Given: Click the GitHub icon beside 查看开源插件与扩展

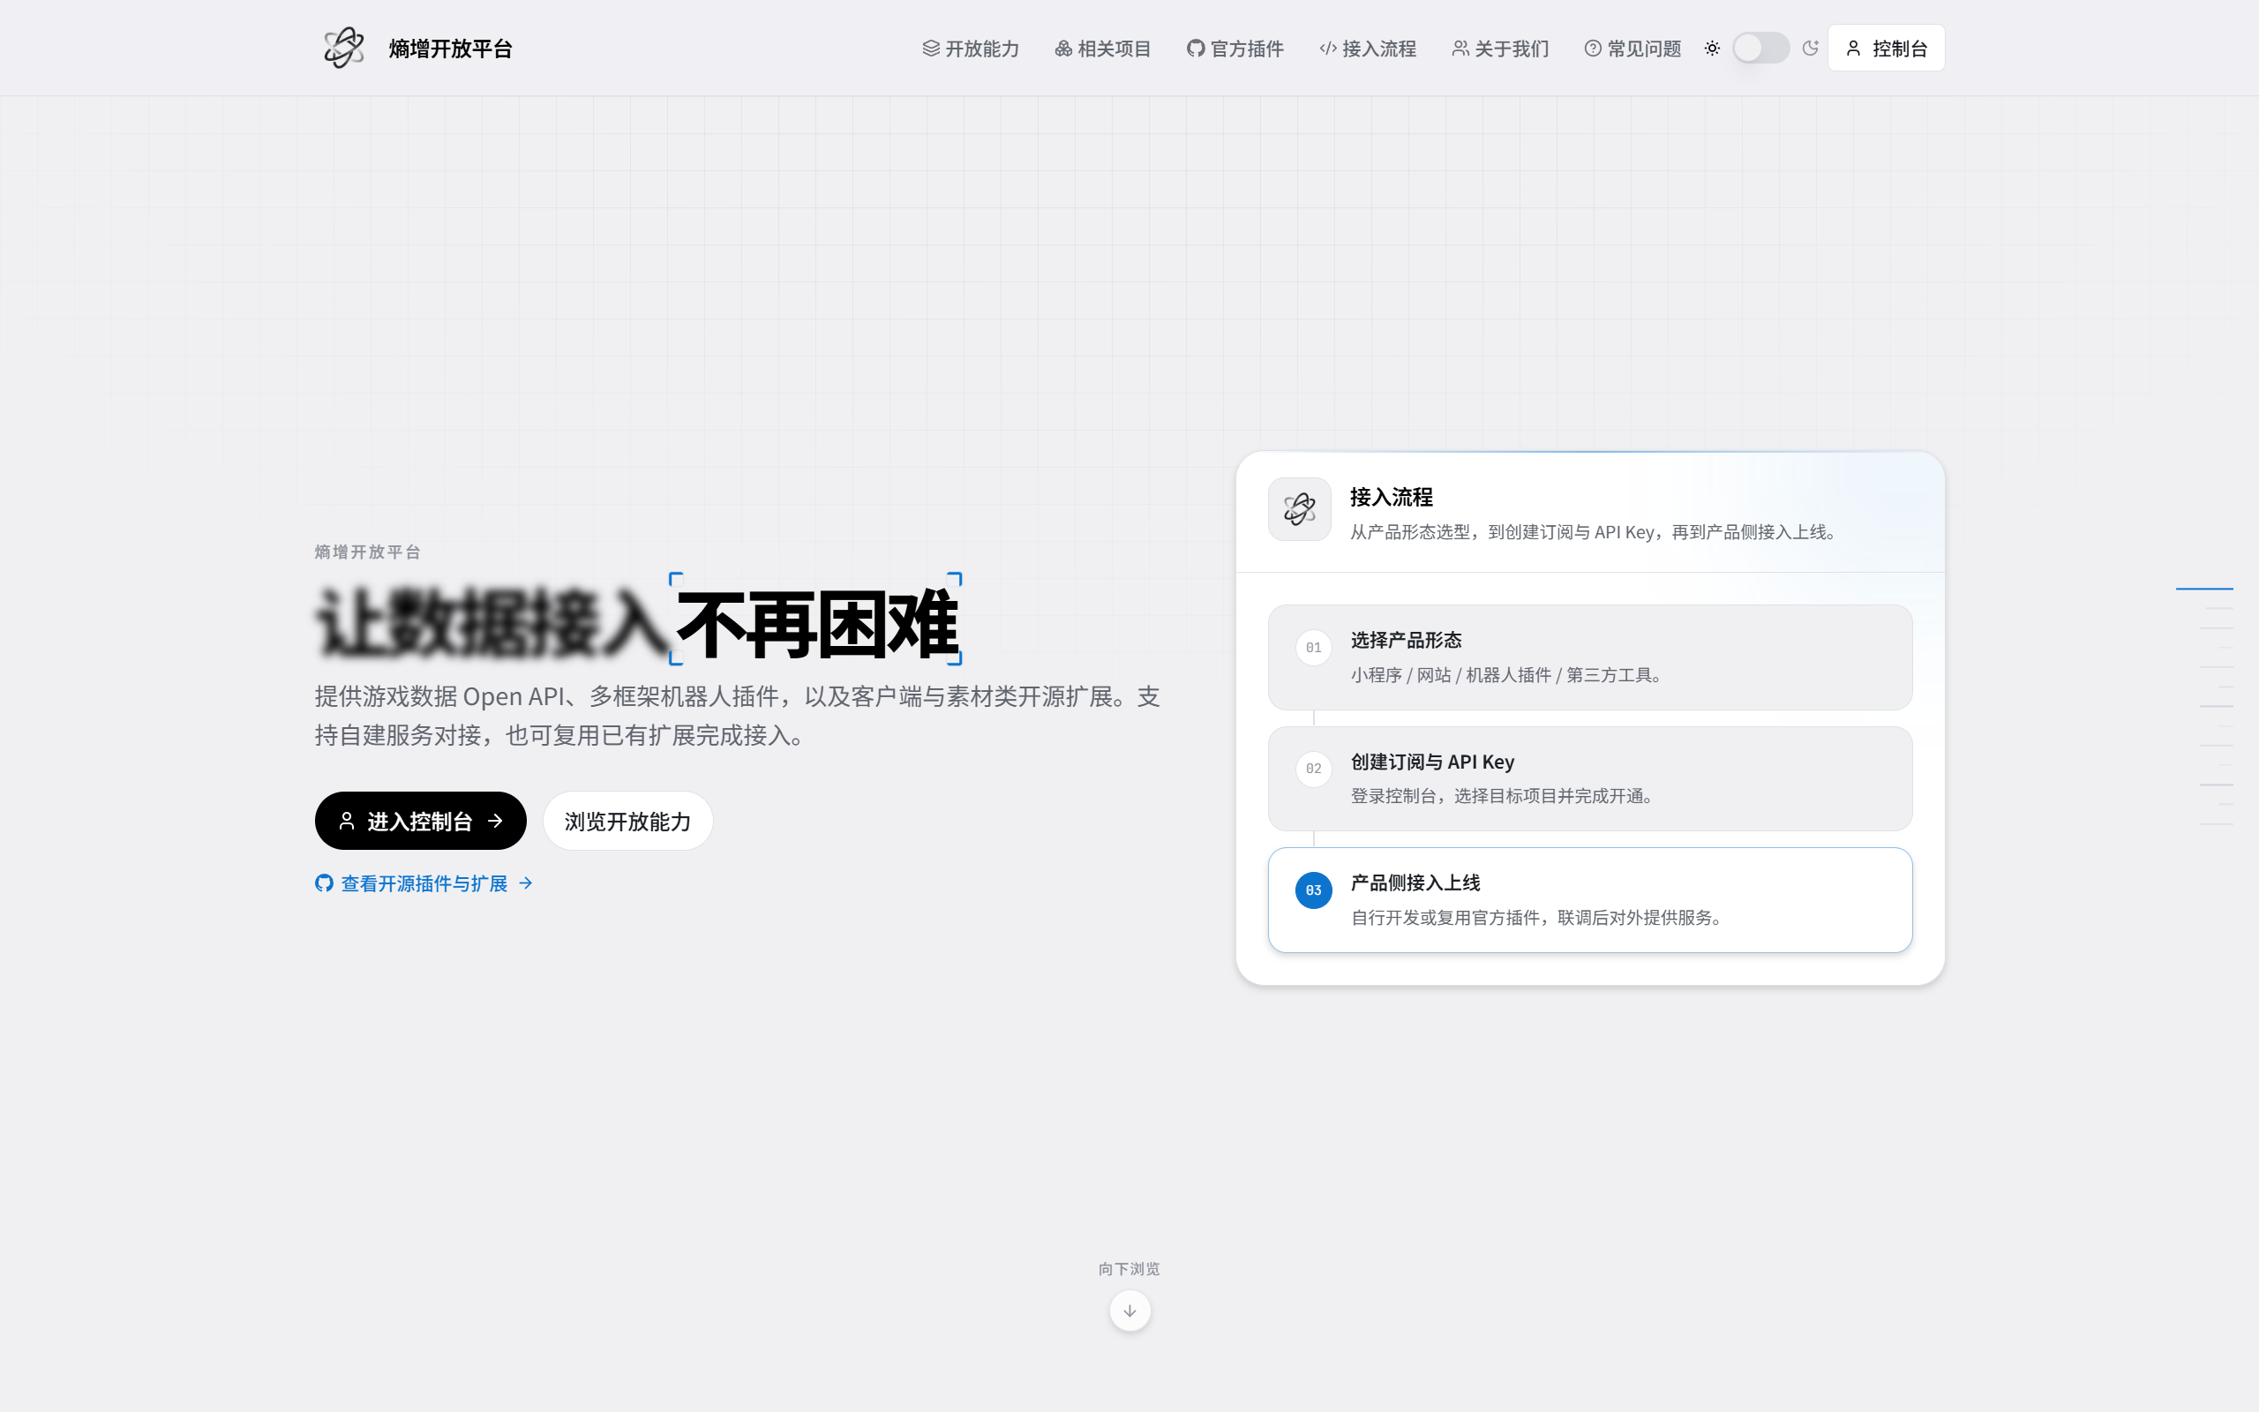Looking at the screenshot, I should [x=324, y=883].
